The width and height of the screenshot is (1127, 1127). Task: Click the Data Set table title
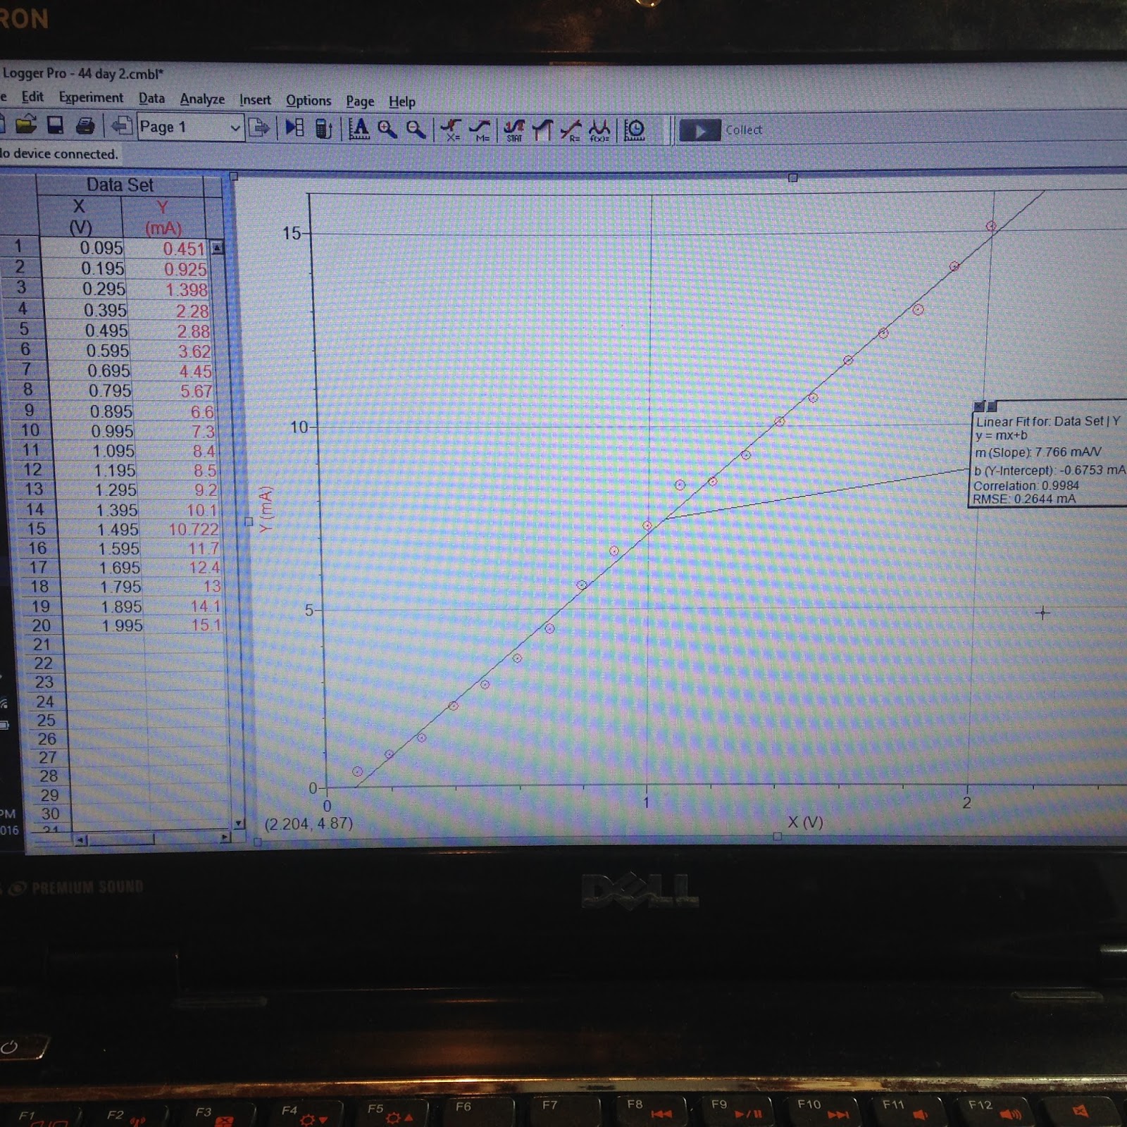pos(120,185)
